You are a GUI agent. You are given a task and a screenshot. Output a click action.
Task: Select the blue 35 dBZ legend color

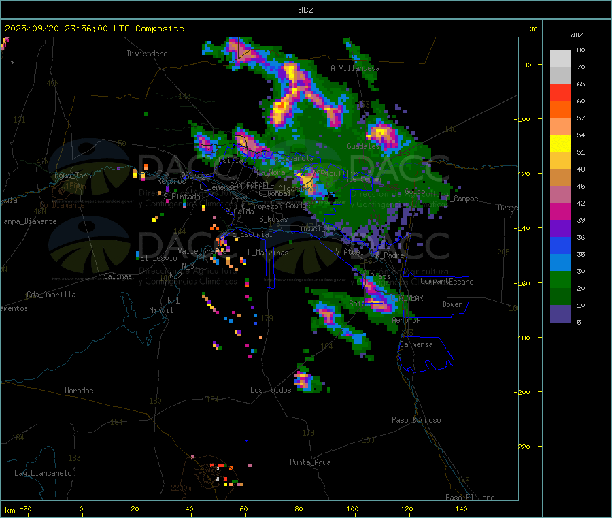tap(560, 245)
